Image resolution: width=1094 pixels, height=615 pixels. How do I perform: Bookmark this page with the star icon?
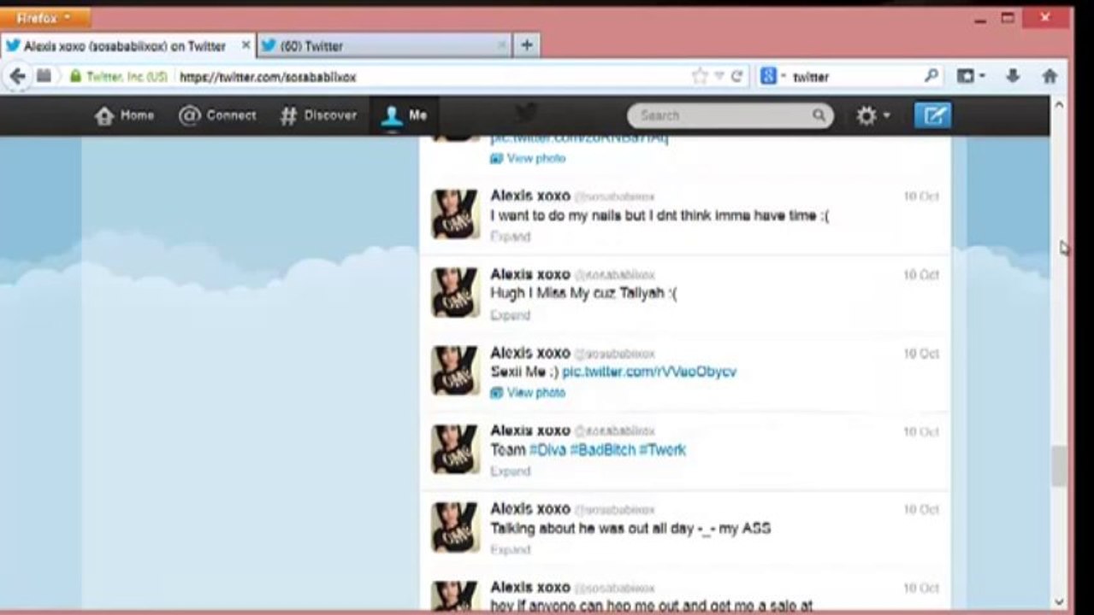coord(699,76)
